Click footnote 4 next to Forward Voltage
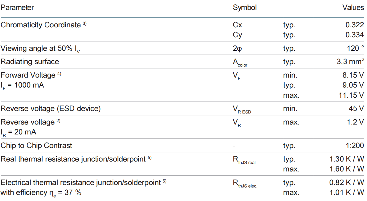Image resolution: width=367 pixels, height=201 pixels. [x=59, y=74]
